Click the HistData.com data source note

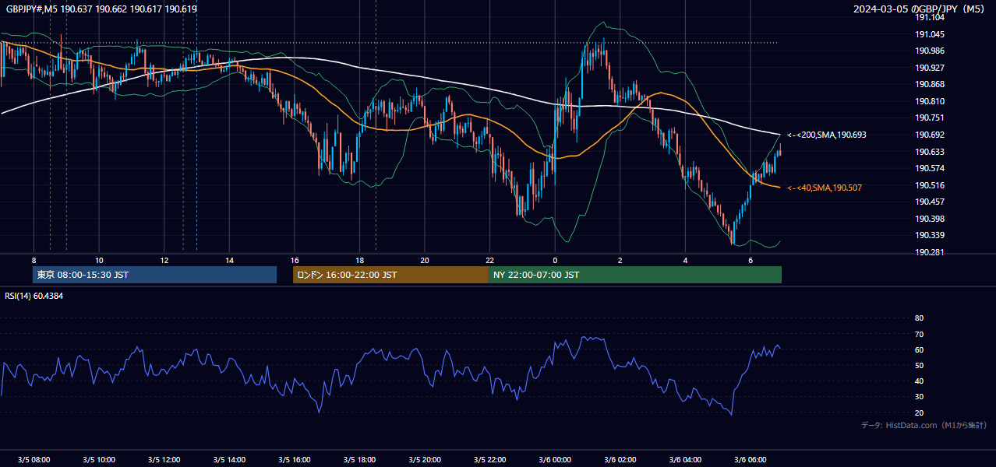pos(924,425)
